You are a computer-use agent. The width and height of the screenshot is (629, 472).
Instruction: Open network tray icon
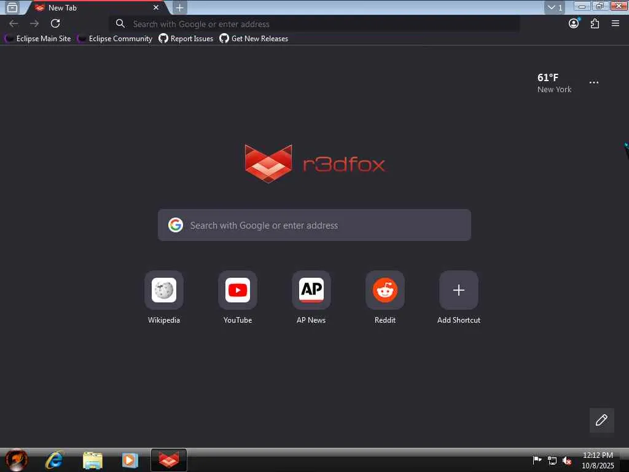(x=552, y=460)
